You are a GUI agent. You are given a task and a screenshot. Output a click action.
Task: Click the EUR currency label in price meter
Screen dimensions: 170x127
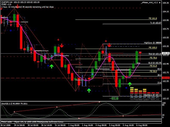[x=136, y=97]
